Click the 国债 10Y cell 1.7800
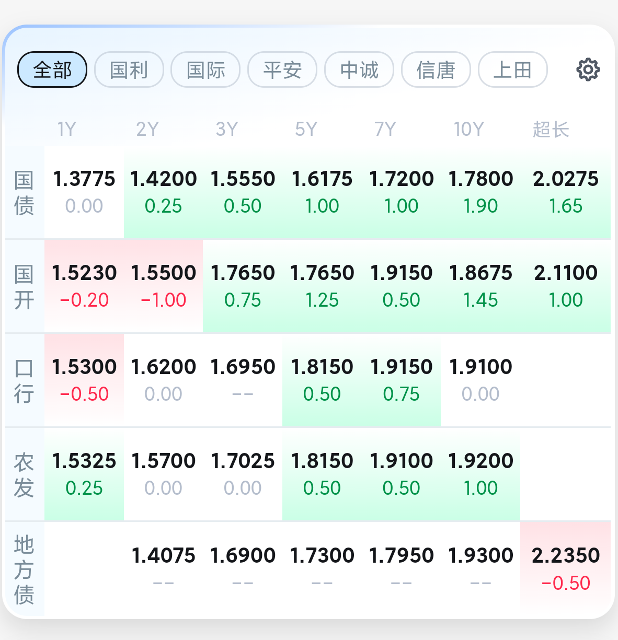This screenshot has height=640, width=618. [480, 192]
